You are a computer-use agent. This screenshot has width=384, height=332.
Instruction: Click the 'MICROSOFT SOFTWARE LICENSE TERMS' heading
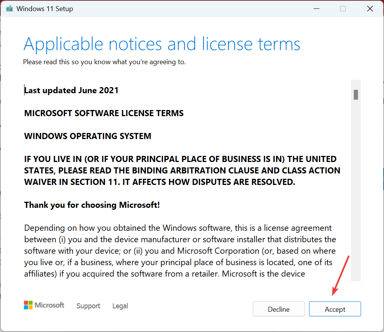click(104, 113)
